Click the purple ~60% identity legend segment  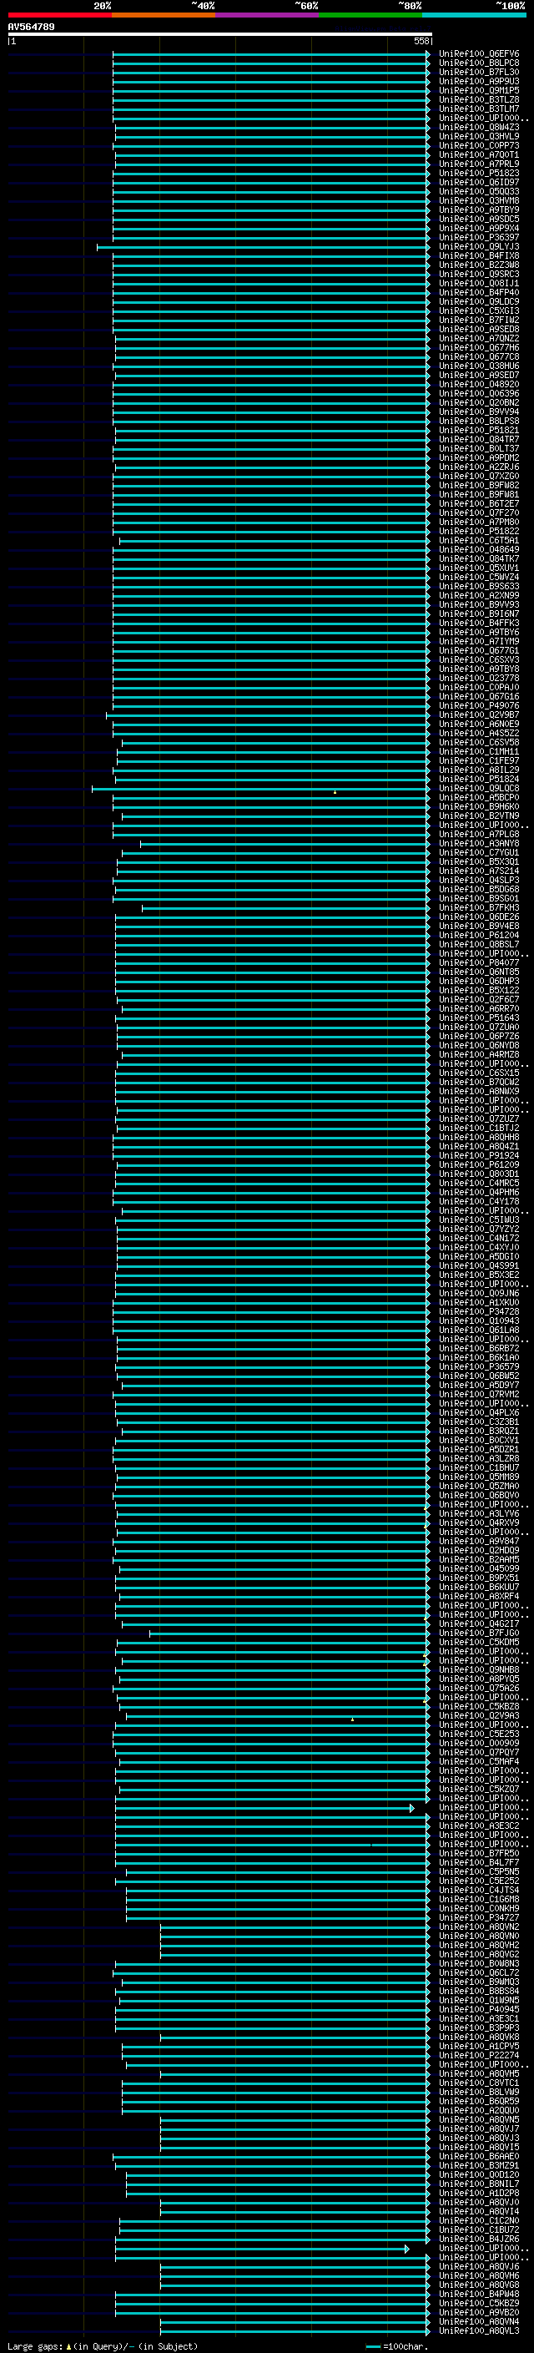point(266,15)
